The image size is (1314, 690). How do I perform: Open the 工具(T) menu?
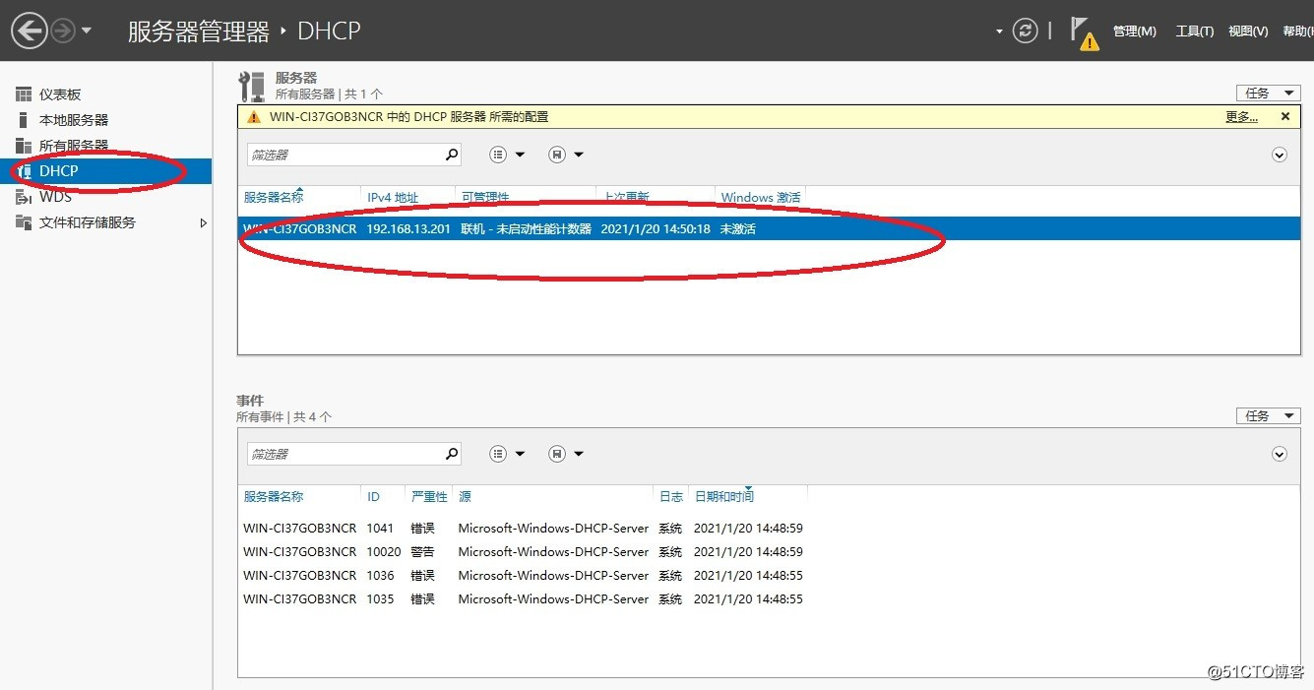[x=1194, y=31]
